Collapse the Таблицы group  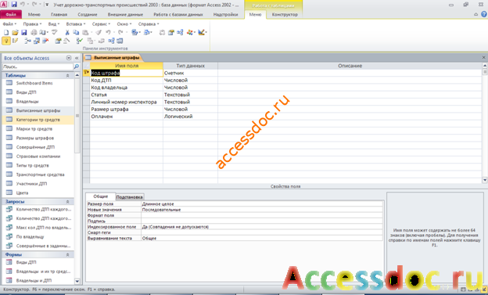(x=67, y=75)
